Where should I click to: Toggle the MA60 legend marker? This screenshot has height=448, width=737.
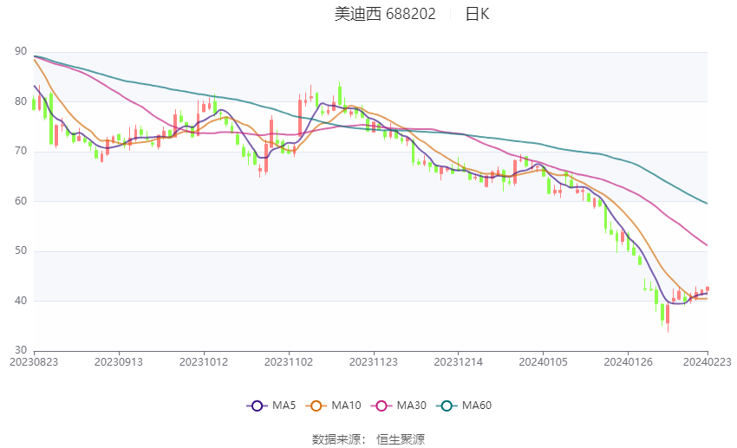tap(447, 406)
